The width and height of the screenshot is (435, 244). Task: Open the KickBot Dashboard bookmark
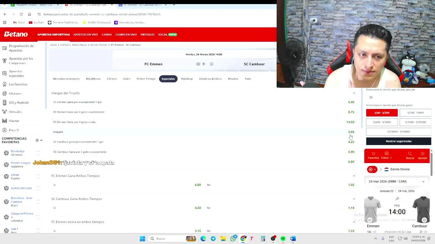(97, 22)
